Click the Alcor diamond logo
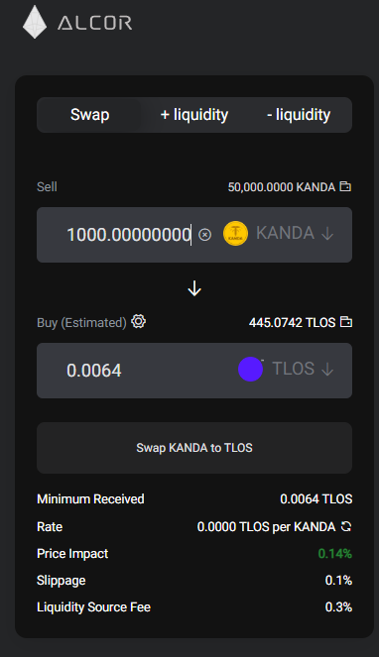Viewport: 379px width, 657px height. click(35, 22)
